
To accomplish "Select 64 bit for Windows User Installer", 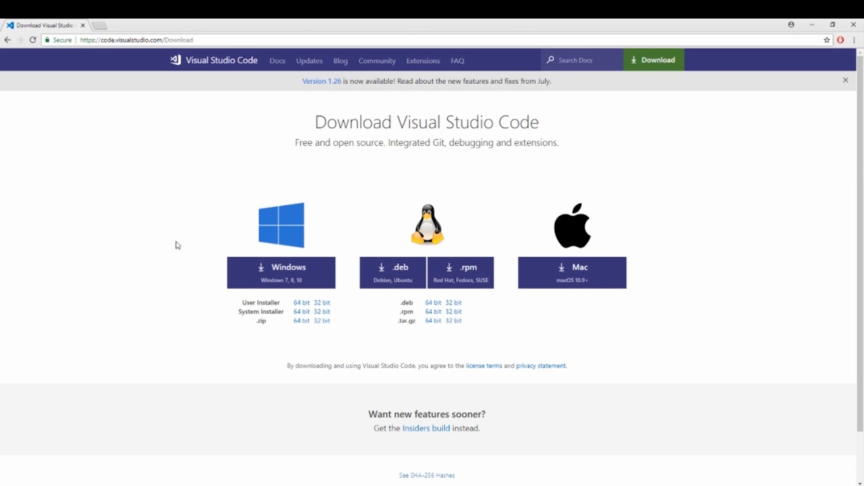I will coord(301,303).
